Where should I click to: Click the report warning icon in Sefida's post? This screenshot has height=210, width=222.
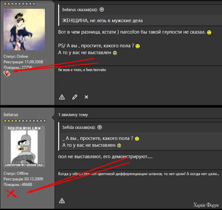62,97
